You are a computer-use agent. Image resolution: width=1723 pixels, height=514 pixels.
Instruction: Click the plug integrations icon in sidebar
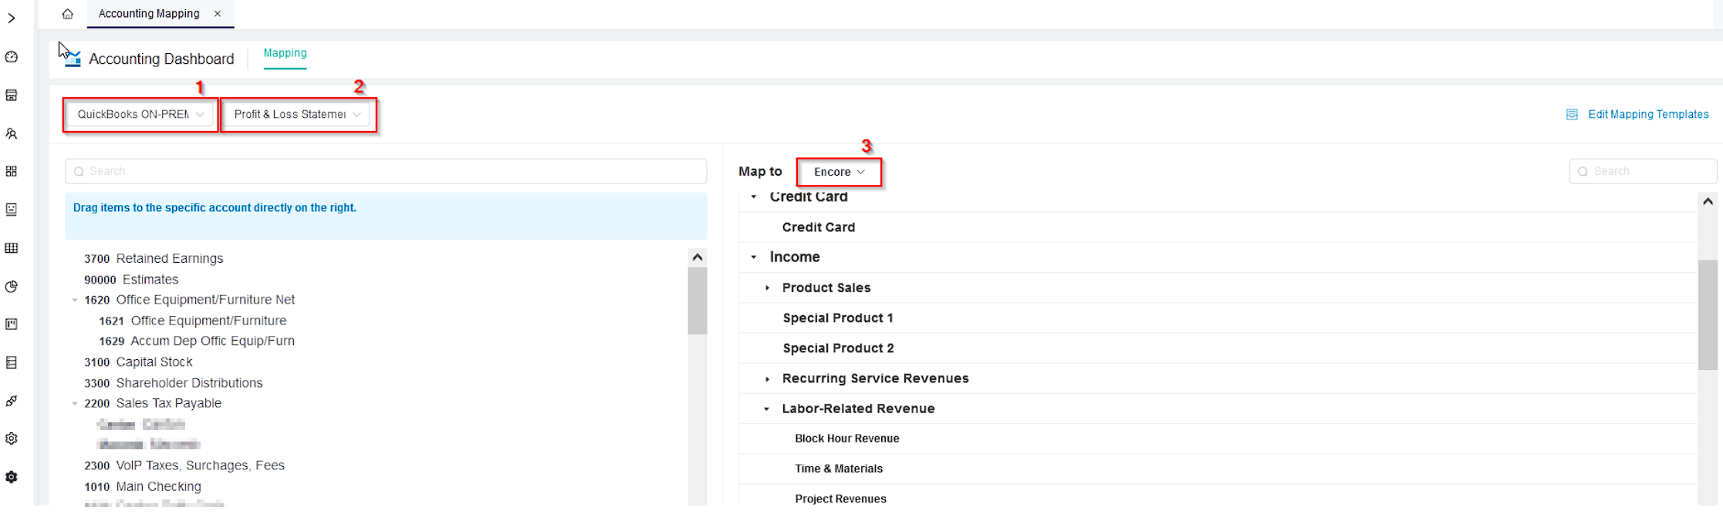12,401
